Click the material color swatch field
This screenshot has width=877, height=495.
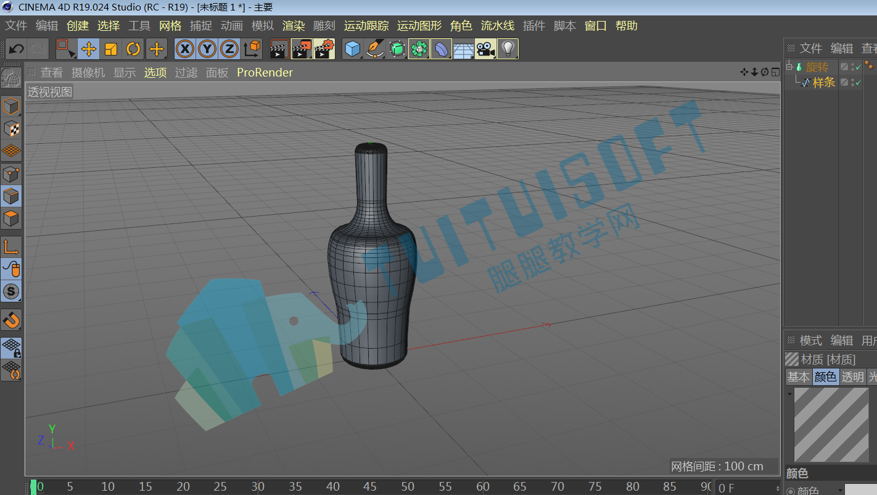[x=861, y=490]
